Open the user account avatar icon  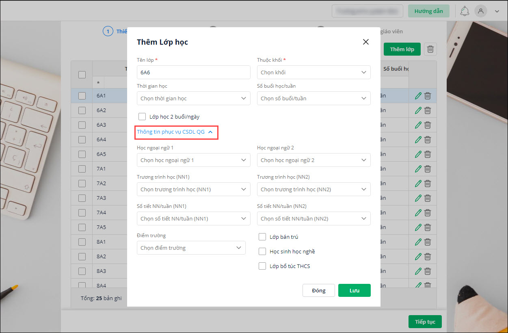click(x=481, y=11)
